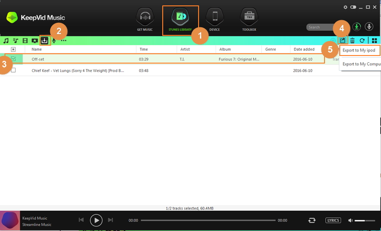Switch to the Device tab
Viewport: 381px width, 231px height.
pos(214,20)
